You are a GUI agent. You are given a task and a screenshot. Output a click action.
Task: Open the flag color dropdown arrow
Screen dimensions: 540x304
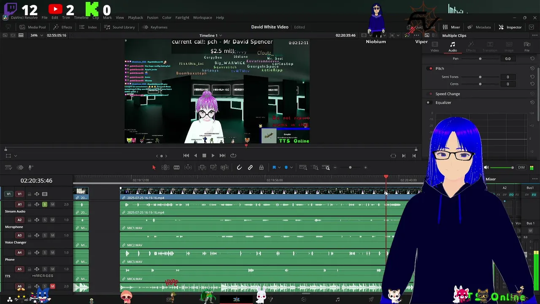point(279,168)
